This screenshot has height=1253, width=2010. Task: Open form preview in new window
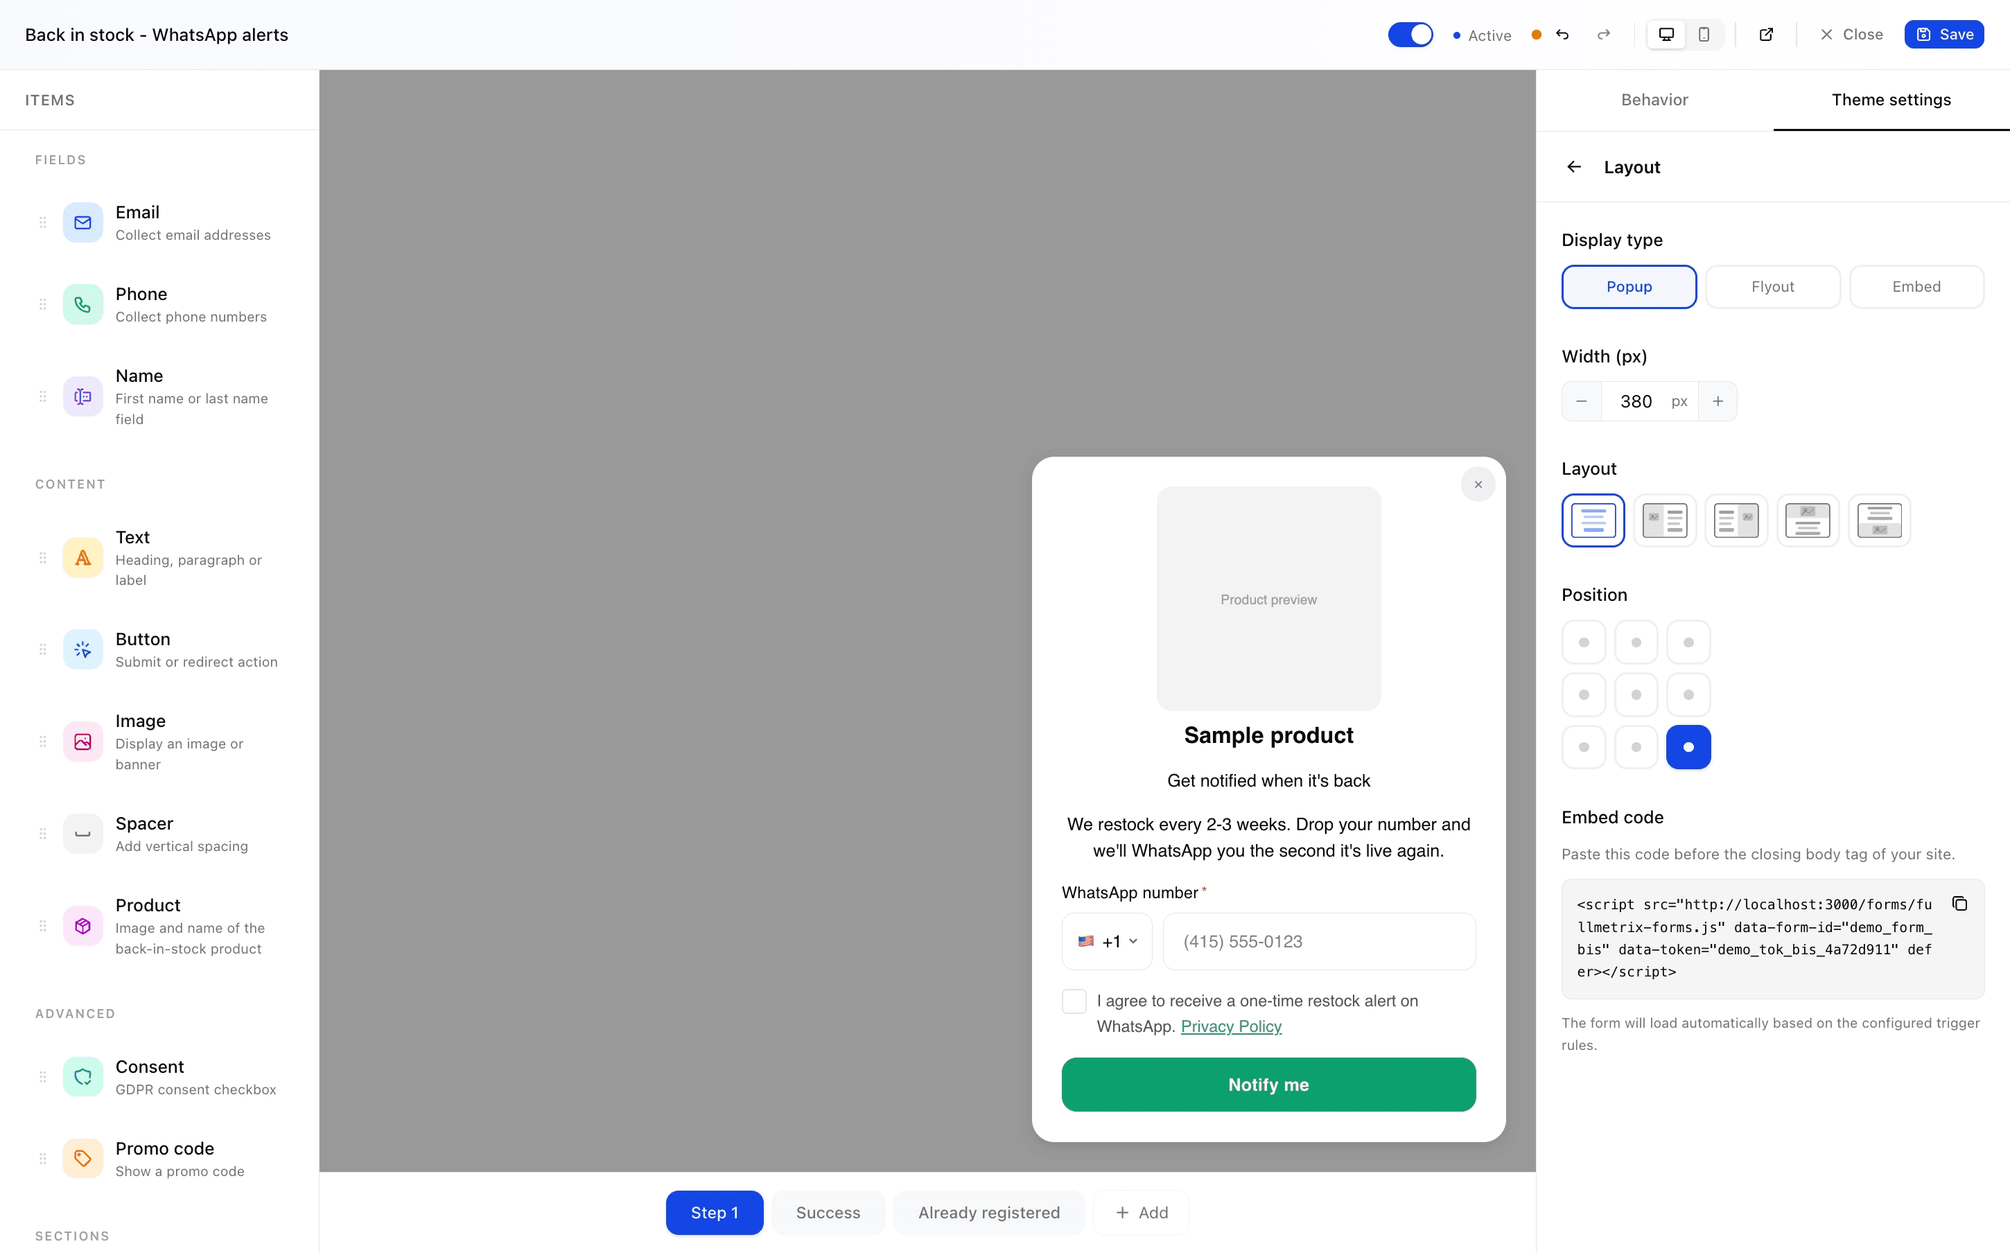[x=1767, y=35]
